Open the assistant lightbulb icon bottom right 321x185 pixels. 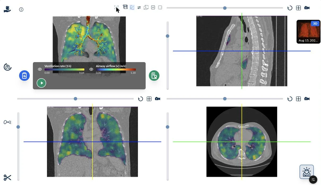(307, 172)
